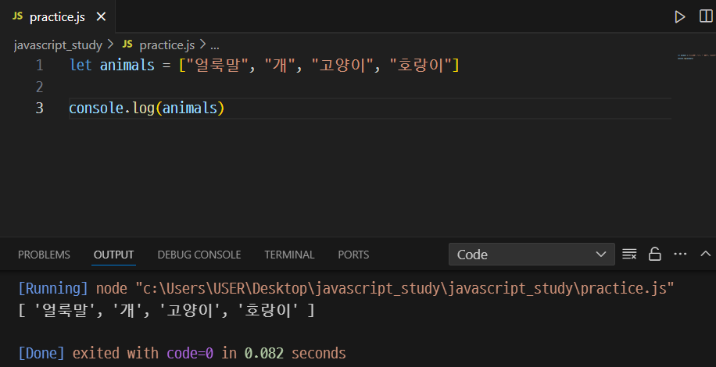The image size is (716, 367).
Task: Switch to the PROBLEMS panel tab
Action: pyautogui.click(x=44, y=255)
